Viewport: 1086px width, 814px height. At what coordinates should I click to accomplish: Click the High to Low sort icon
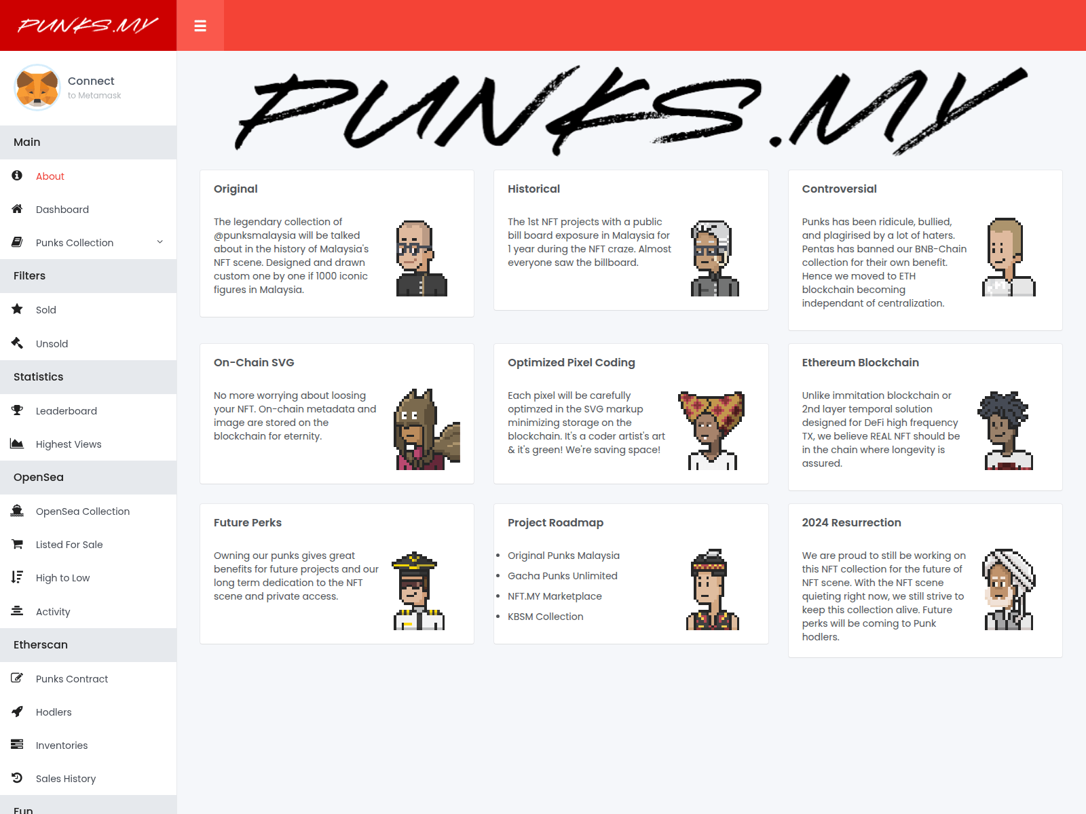pyautogui.click(x=17, y=577)
